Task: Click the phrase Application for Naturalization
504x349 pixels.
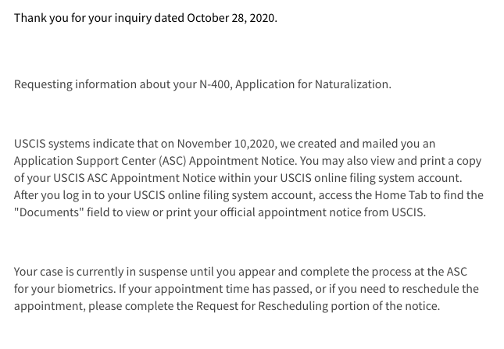Action: click(313, 84)
